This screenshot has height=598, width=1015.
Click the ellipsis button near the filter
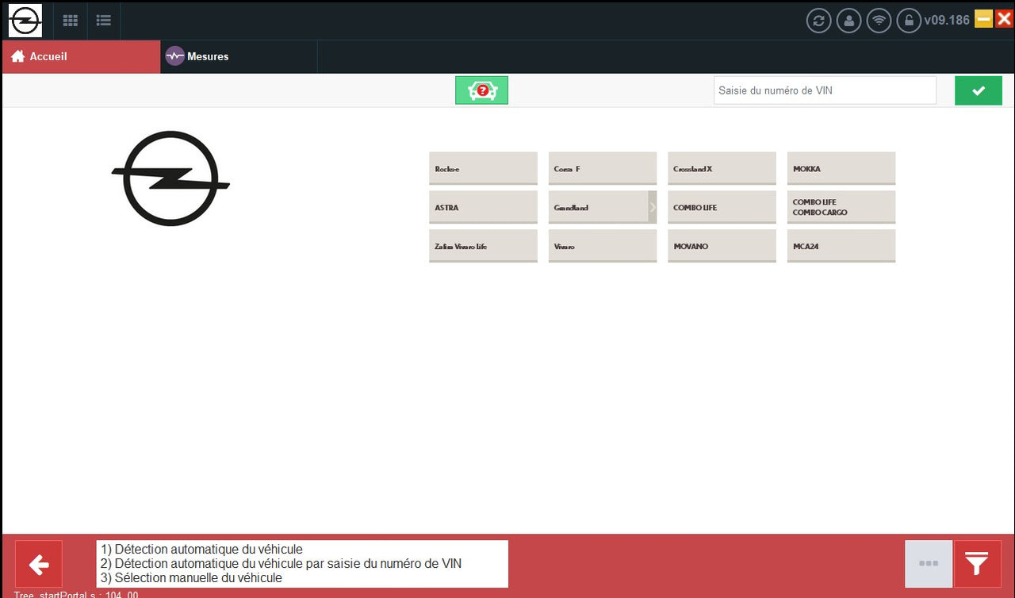click(x=928, y=564)
